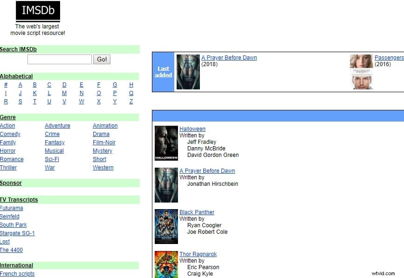The image size is (404, 278).
Task: Open the Thor Ragnarok poster thumbnail
Action: tap(166, 265)
